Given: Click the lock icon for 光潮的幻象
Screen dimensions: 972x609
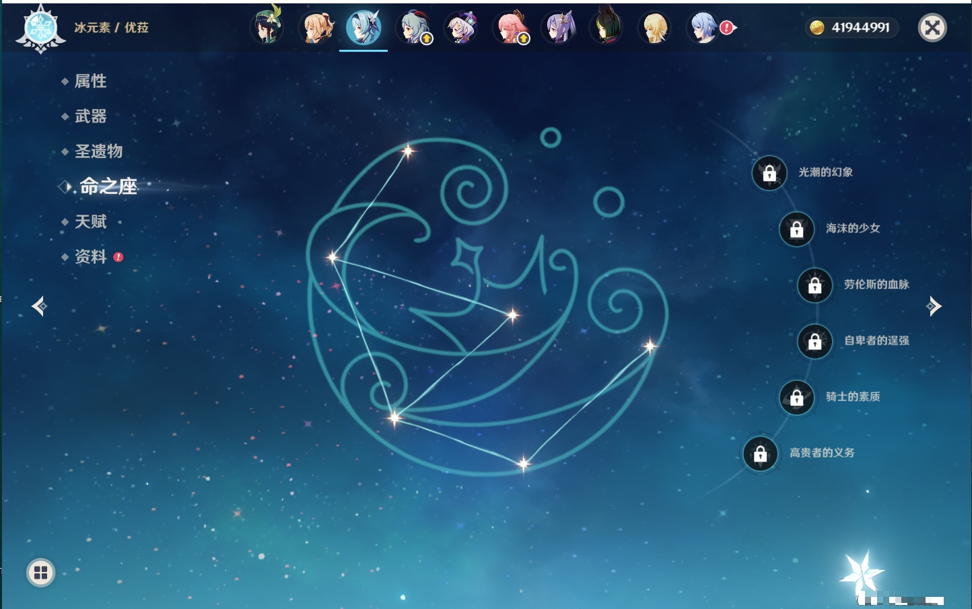Looking at the screenshot, I should [x=769, y=173].
